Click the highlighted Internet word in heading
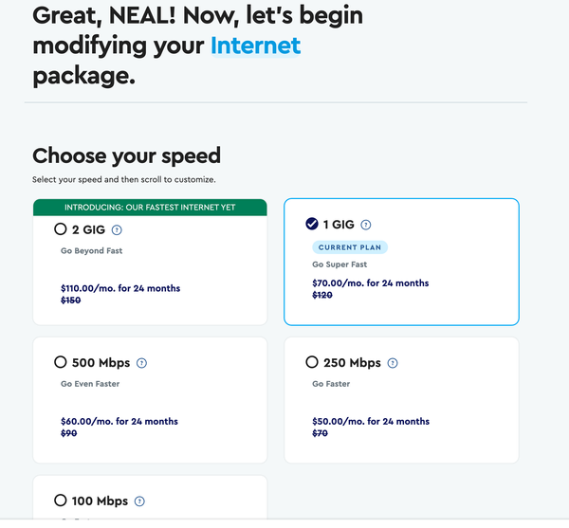 coord(256,46)
